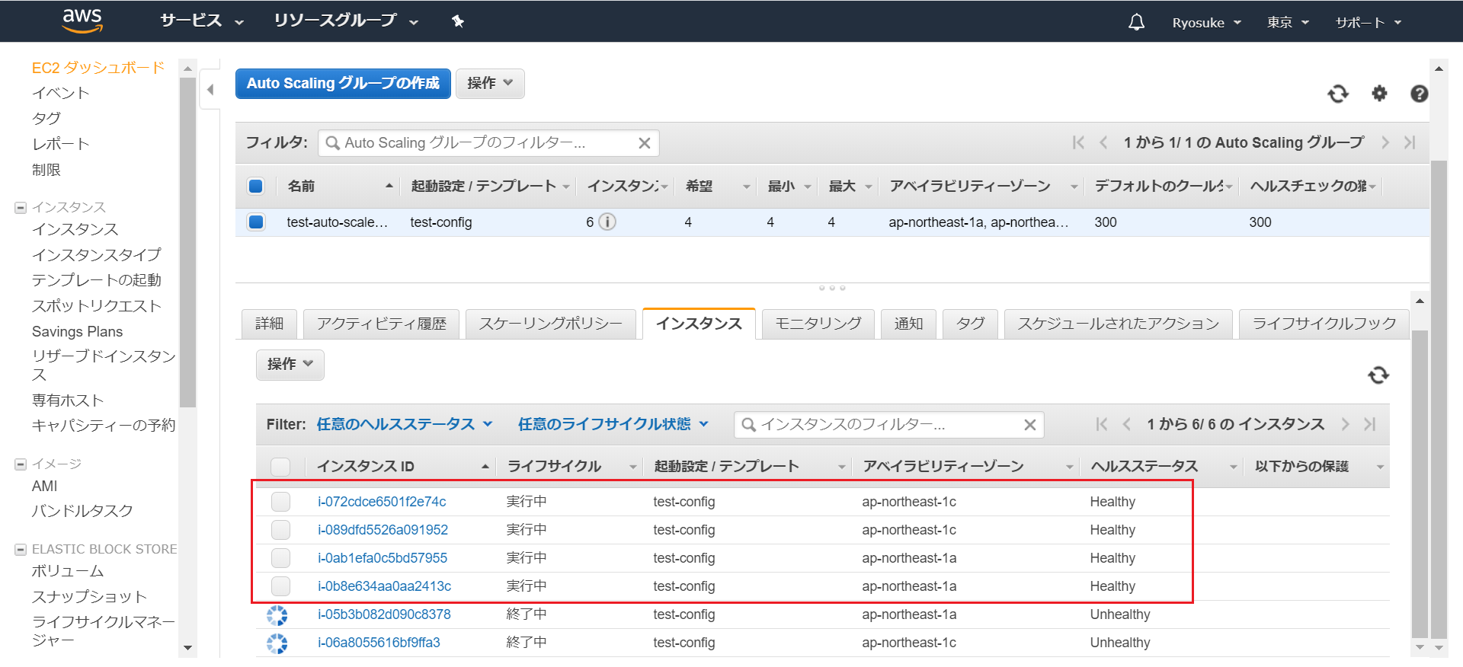This screenshot has height=667, width=1463.
Task: Open the リソースグループ dropdown
Action: pyautogui.click(x=346, y=21)
